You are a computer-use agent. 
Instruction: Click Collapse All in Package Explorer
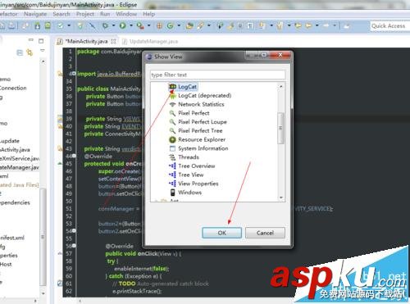pyautogui.click(x=20, y=52)
